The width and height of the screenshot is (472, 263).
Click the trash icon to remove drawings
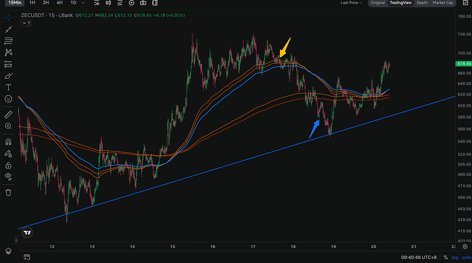pos(8,193)
